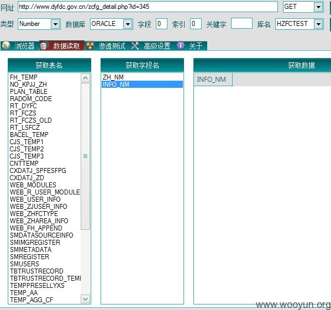Screen dimensions: 331x310
Task: Select RT_LSFCZ table
Action: pos(25,128)
